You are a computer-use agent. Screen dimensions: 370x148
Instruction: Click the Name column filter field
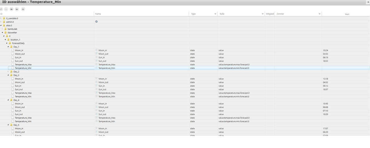(142, 14)
